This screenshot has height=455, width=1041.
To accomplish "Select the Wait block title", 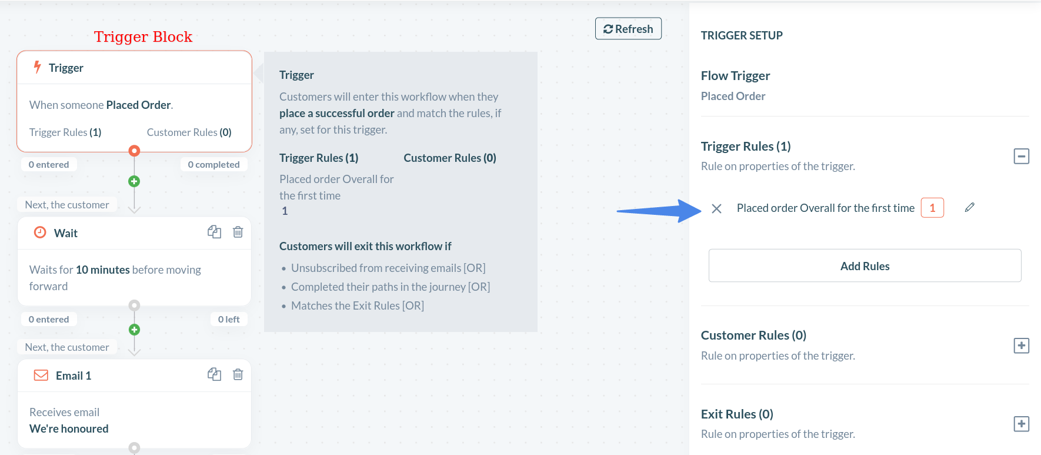I will tap(66, 233).
